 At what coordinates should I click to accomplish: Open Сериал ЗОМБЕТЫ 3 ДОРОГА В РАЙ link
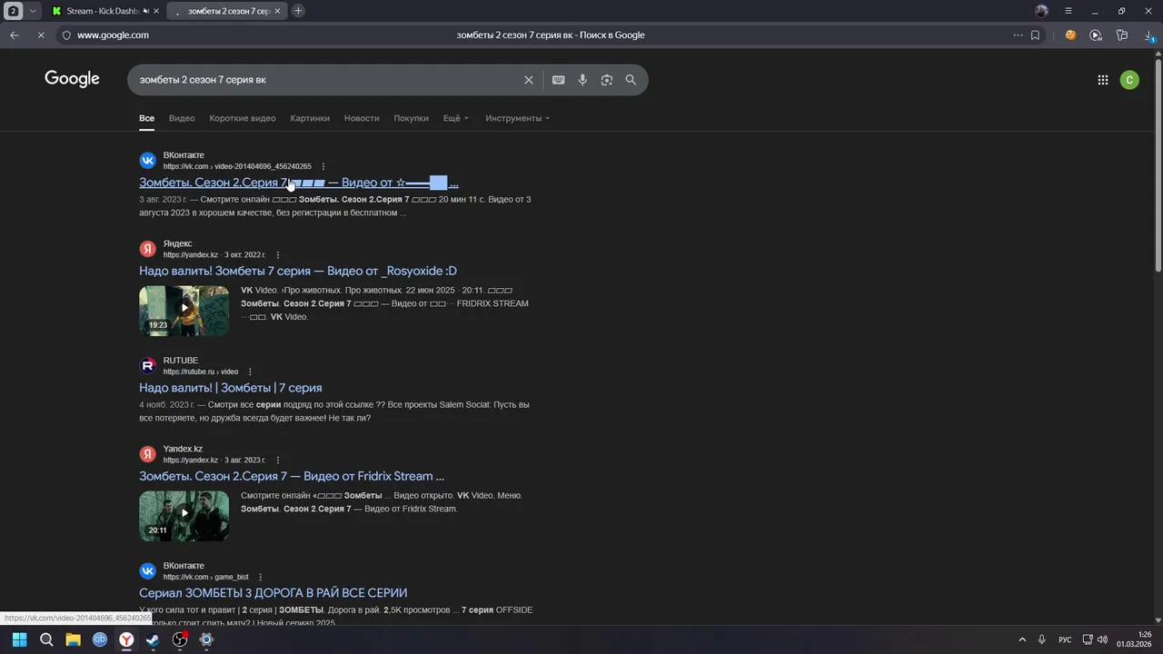(x=273, y=593)
